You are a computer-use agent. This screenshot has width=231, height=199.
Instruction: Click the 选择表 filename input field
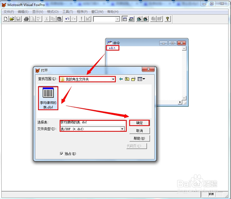93,122
